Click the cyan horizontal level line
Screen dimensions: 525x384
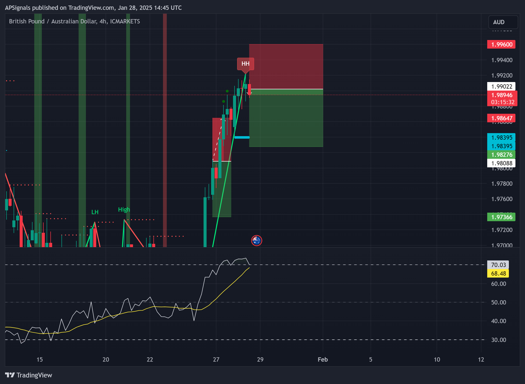tap(242, 137)
